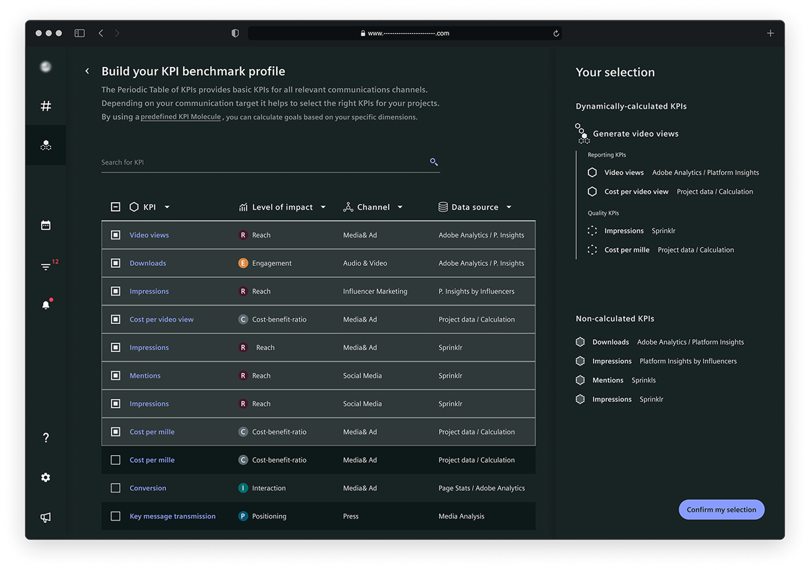This screenshot has width=810, height=570.
Task: Expand the KPI column dropdown
Action: (x=167, y=207)
